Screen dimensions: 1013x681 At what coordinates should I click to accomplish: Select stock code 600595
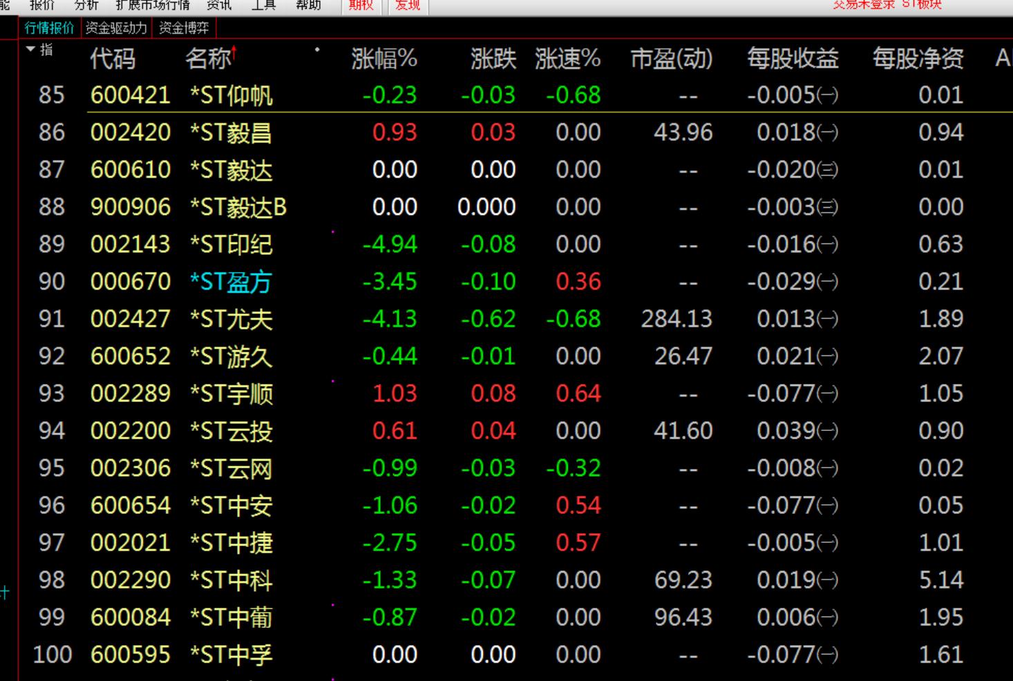coord(131,654)
